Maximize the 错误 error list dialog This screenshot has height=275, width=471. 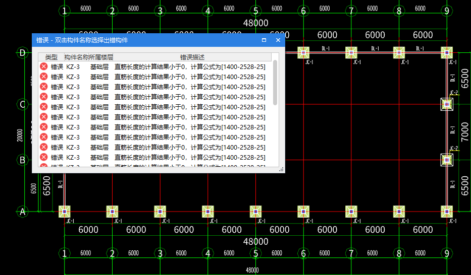[264, 40]
